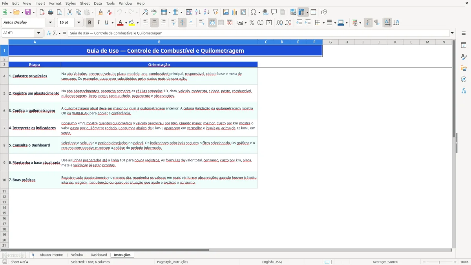Viewport: 471px width, 265px height.
Task: Toggle Wrap Text
Action: [x=202, y=23]
